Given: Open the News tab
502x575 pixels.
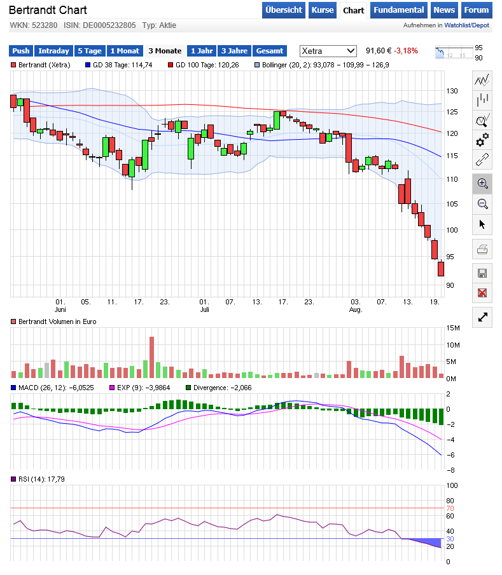Looking at the screenshot, I should [444, 10].
